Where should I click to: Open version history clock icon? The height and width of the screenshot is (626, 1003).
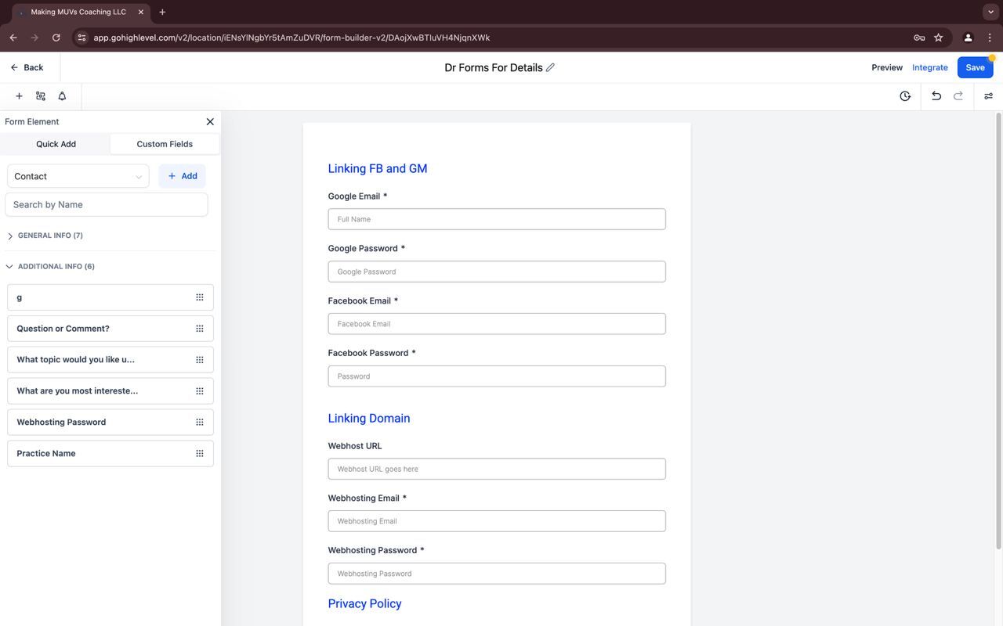coord(905,96)
